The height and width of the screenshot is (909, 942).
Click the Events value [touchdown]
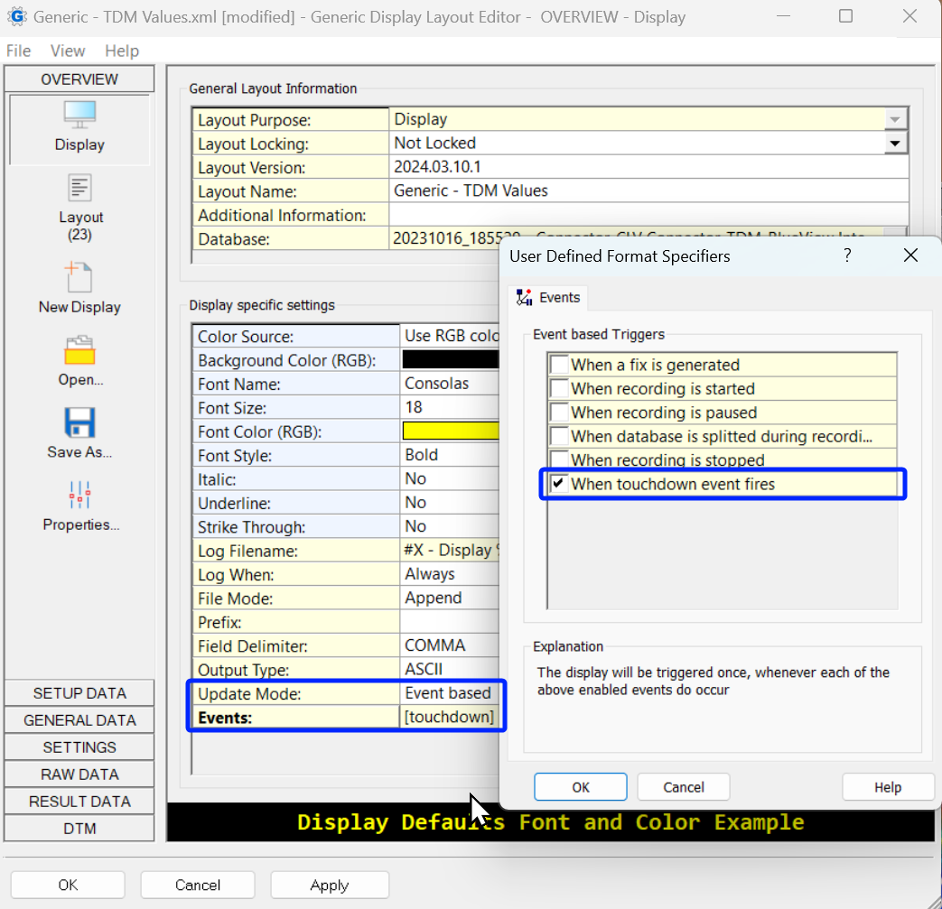pyautogui.click(x=450, y=717)
